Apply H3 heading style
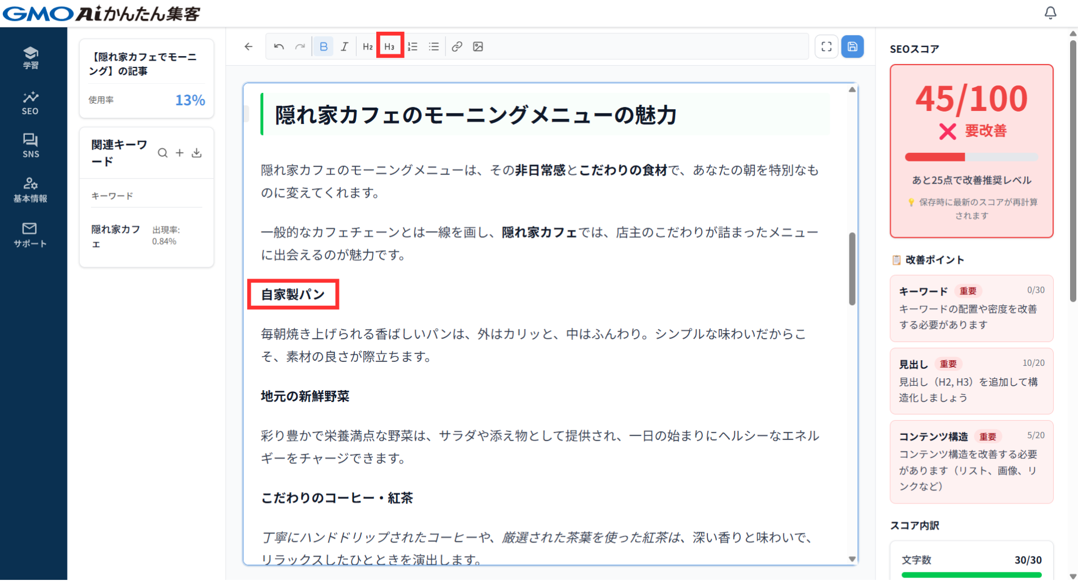This screenshot has width=1078, height=581. [389, 46]
